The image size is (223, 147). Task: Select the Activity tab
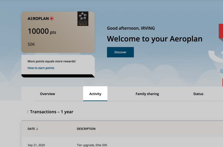tap(95, 94)
